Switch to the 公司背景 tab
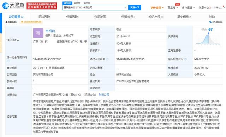This screenshot has height=137, width=226. point(16,17)
